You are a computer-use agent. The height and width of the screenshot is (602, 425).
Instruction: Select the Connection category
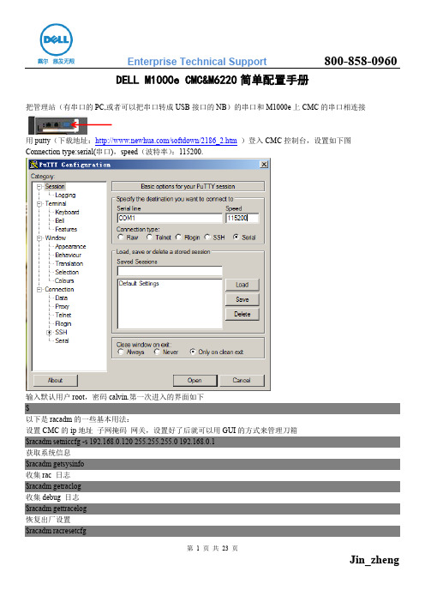tap(59, 289)
